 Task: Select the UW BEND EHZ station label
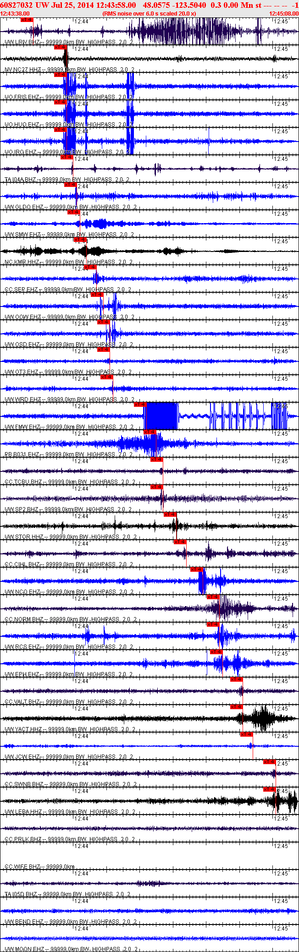pos(24,922)
